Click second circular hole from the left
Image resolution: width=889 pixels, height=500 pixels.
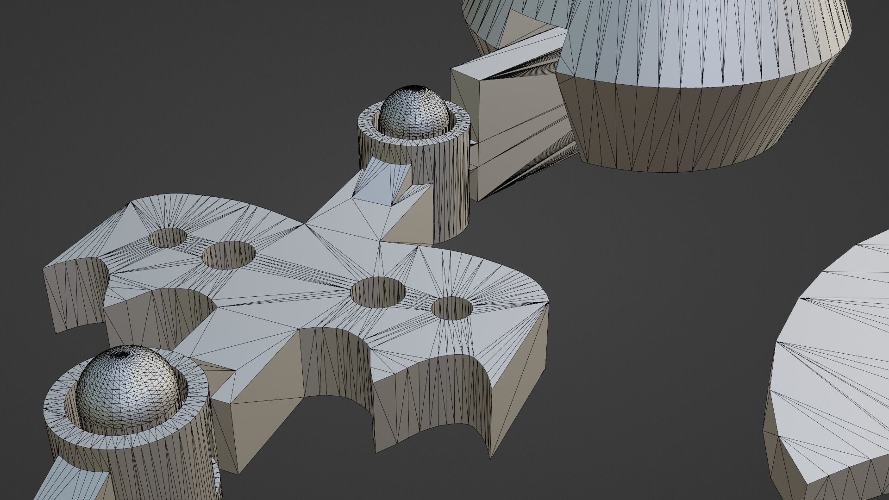pyautogui.click(x=229, y=255)
